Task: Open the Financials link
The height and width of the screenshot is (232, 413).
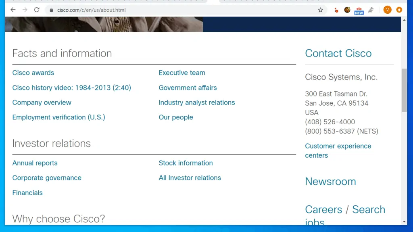Action: [27, 193]
